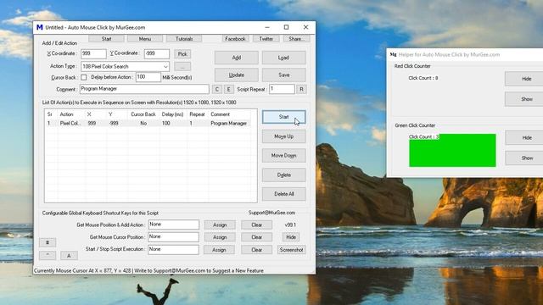The width and height of the screenshot is (543, 305).
Task: Click the Script Repeat input field
Action: click(282, 89)
